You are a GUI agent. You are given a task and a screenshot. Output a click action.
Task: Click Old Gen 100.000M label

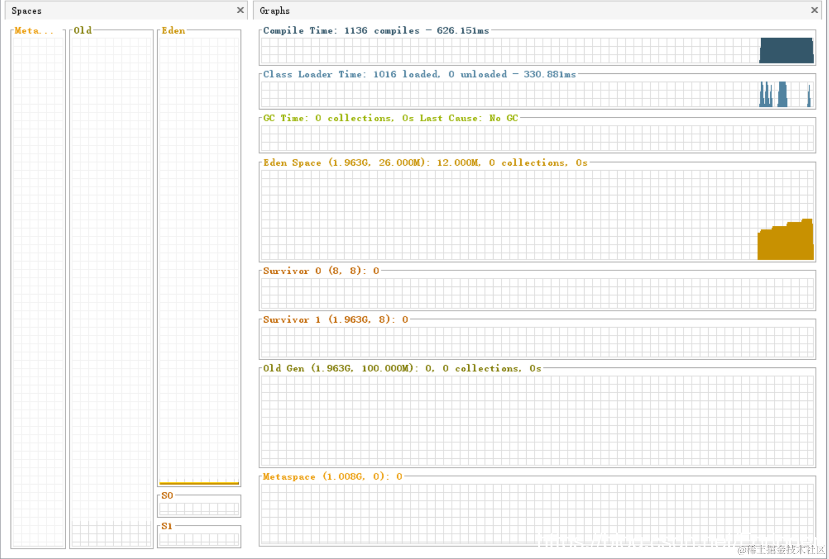402,368
